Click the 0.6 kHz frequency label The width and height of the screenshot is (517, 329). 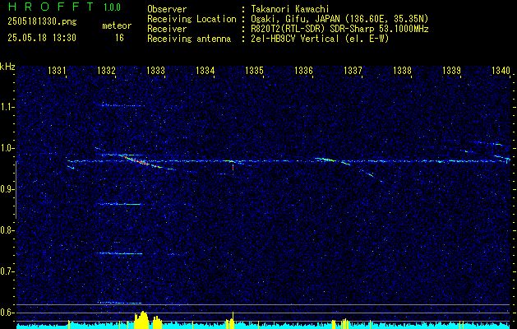pos(7,313)
